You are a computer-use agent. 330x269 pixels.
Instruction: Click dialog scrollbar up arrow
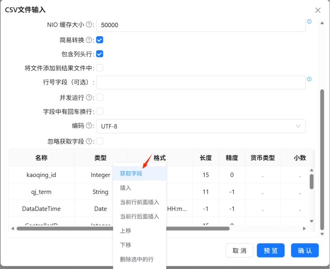pos(322,23)
